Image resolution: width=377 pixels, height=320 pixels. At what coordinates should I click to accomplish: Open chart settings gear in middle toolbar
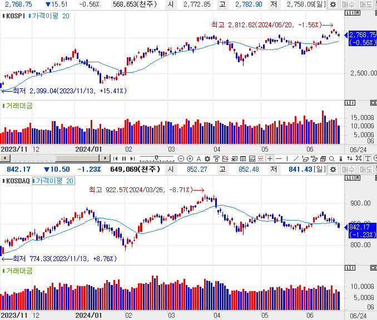pos(207,158)
